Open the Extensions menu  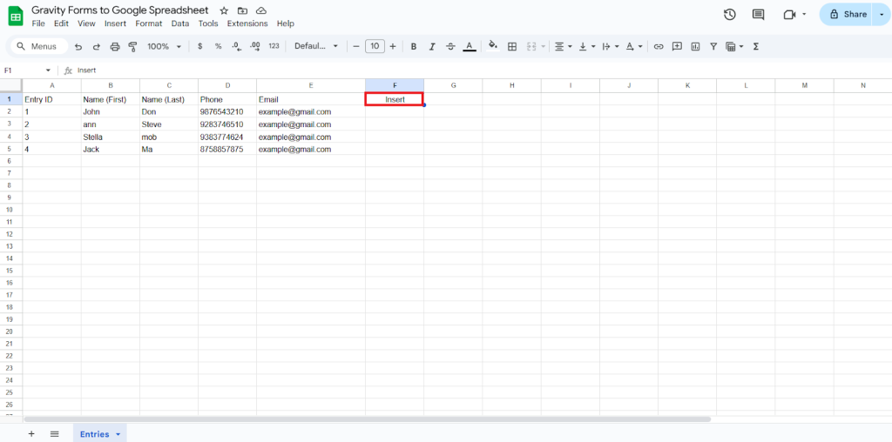point(247,23)
